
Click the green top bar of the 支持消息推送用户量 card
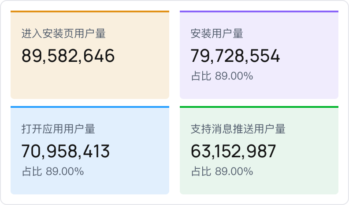pyautogui.click(x=259, y=107)
